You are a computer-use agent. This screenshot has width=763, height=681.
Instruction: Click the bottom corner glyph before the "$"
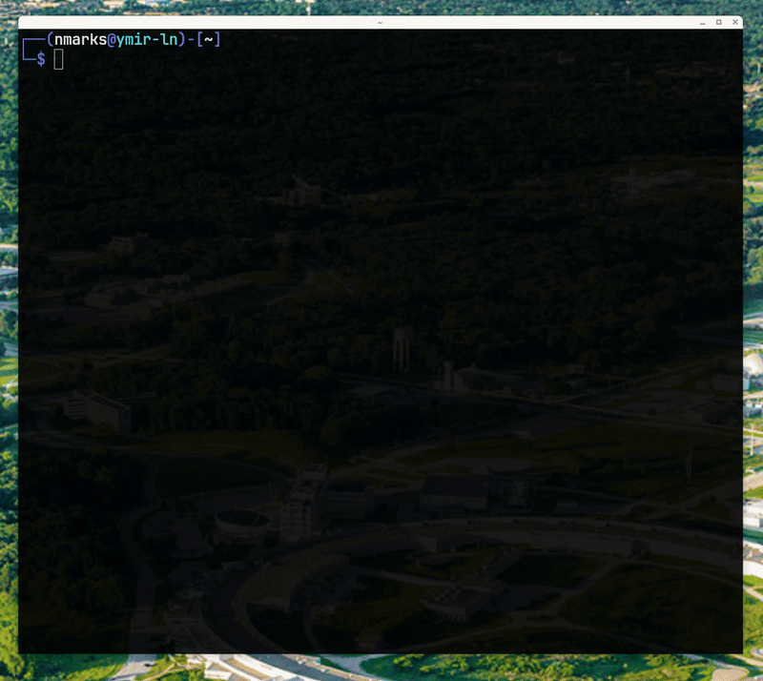[x=29, y=57]
